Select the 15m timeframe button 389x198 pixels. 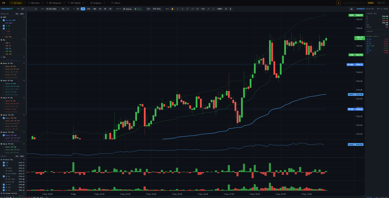(88, 9)
